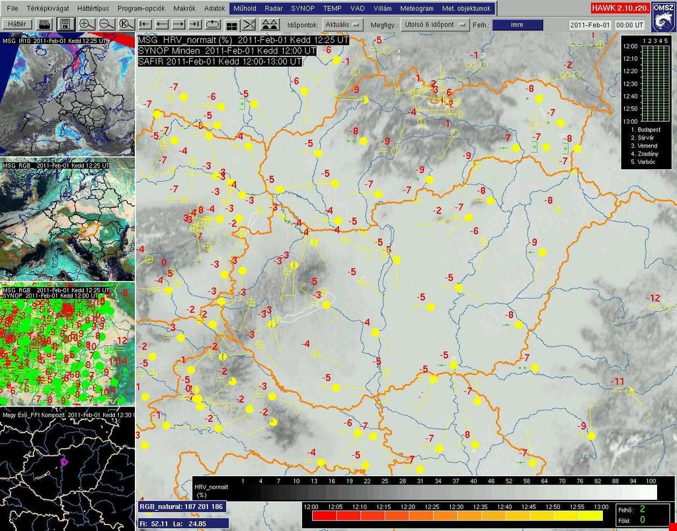Open the Met. objektumok menu
This screenshot has height=531, width=677.
(x=466, y=8)
